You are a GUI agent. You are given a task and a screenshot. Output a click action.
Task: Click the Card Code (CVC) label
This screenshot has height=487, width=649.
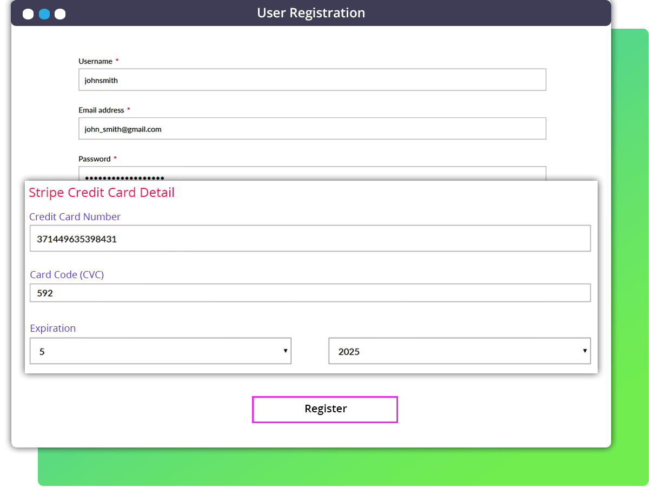(x=67, y=275)
